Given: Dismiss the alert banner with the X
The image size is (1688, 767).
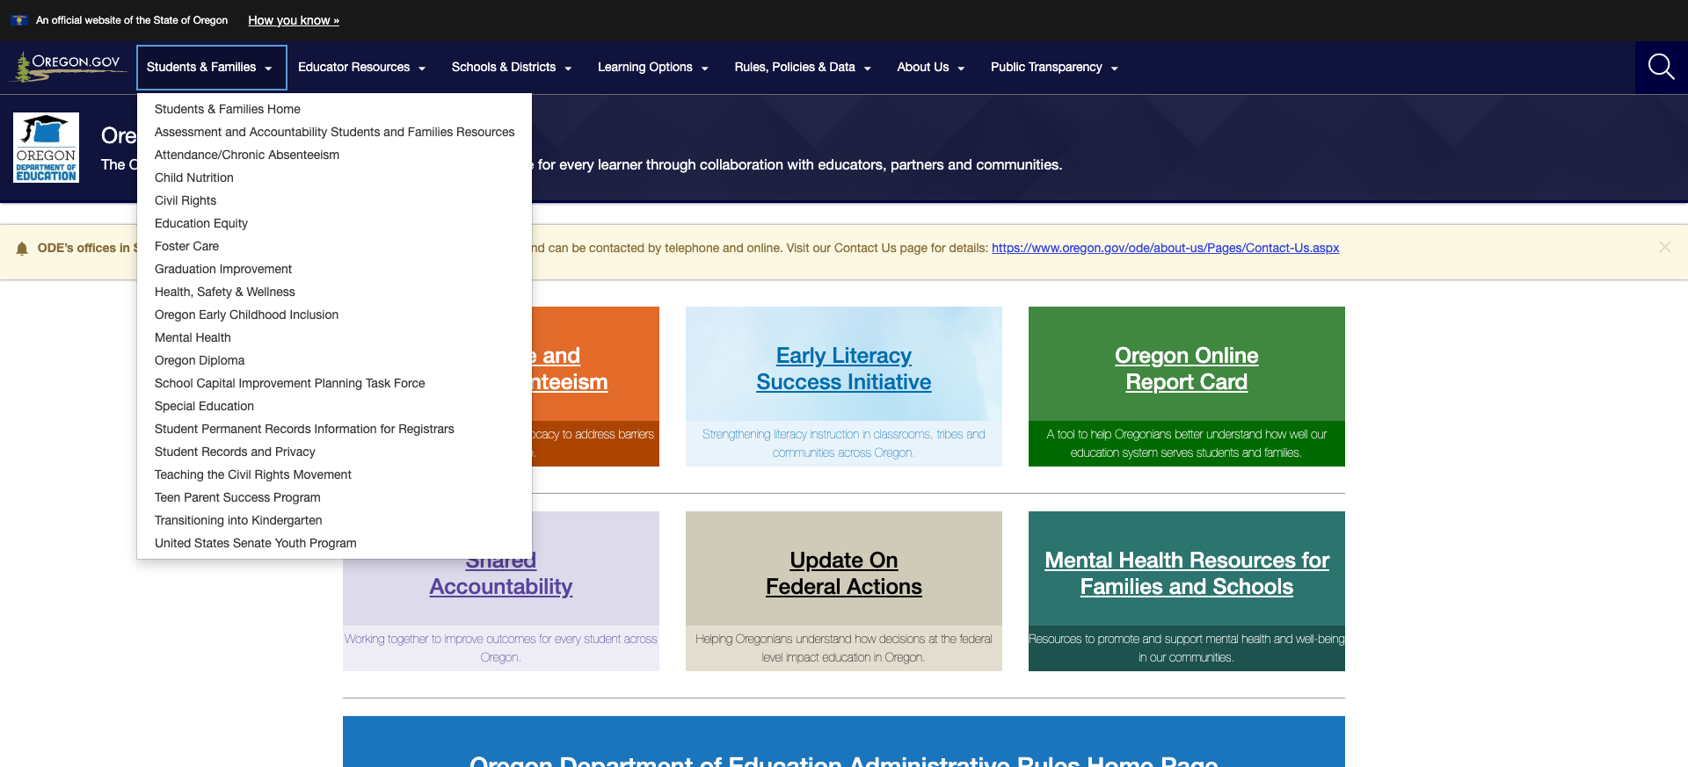Looking at the screenshot, I should coord(1664,248).
